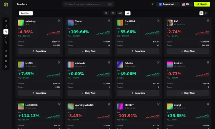
Task: Click the Traders page title
Action: [22, 4]
